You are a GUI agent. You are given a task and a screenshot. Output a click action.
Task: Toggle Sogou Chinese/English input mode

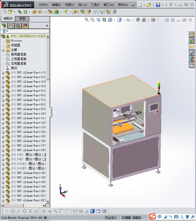click(160, 216)
